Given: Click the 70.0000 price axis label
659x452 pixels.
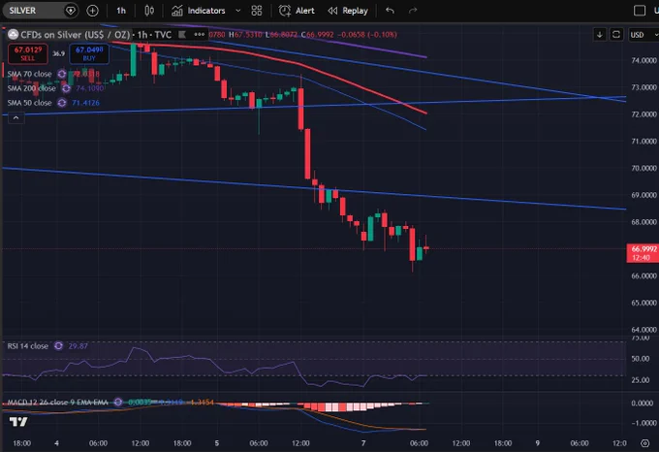Looking at the screenshot, I should [x=643, y=168].
